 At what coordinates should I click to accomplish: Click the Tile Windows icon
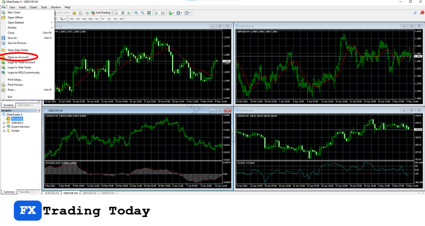[149, 13]
